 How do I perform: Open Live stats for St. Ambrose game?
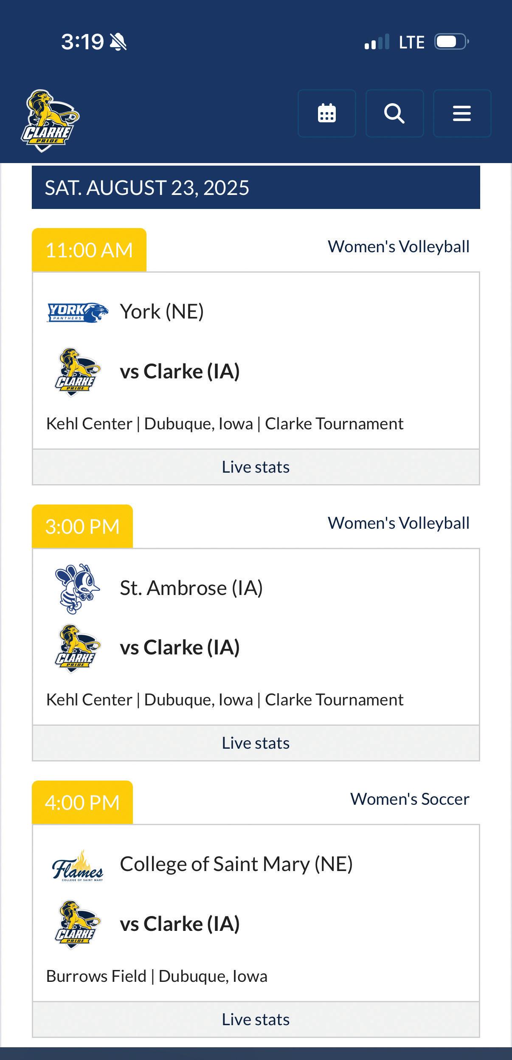coord(256,743)
